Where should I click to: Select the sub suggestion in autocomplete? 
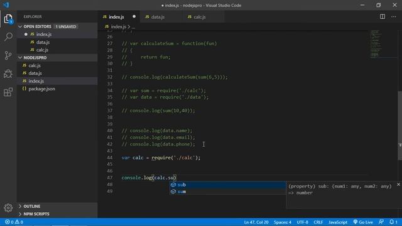[x=227, y=185]
